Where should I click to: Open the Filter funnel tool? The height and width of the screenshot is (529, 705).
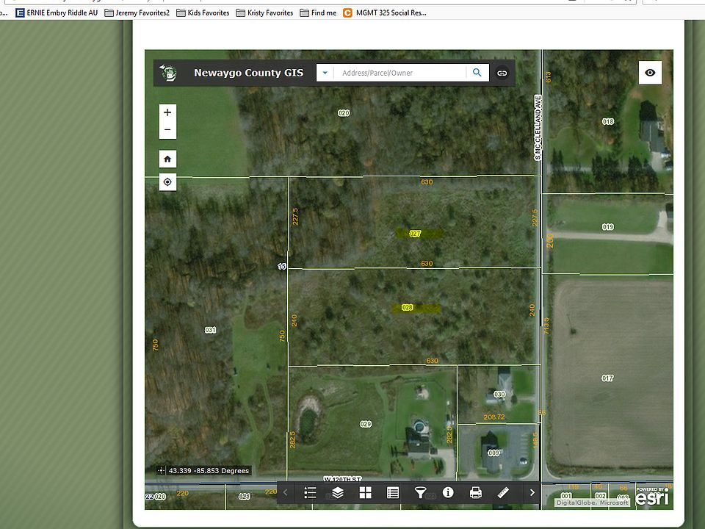tap(420, 493)
